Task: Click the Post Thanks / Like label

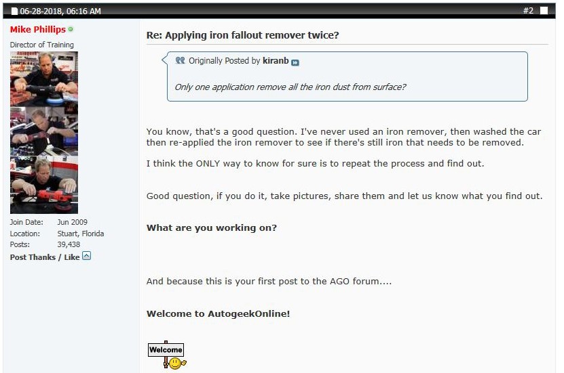Action: tap(45, 257)
